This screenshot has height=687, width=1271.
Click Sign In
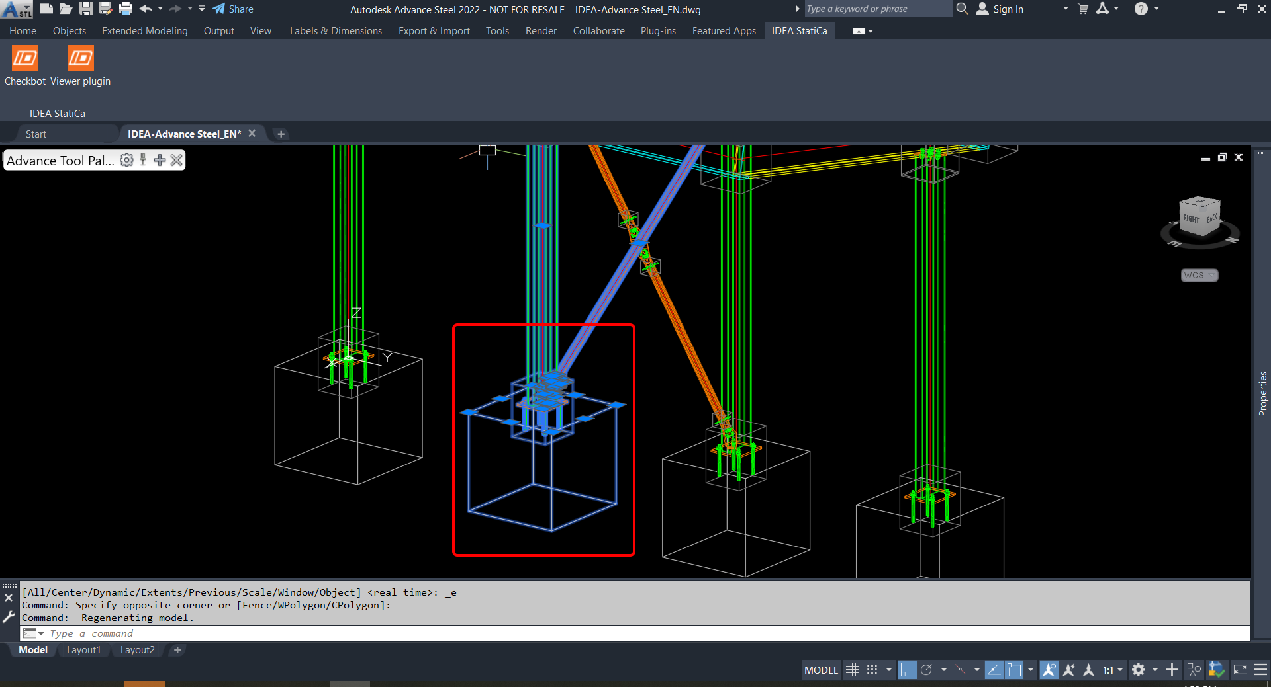(x=1008, y=9)
